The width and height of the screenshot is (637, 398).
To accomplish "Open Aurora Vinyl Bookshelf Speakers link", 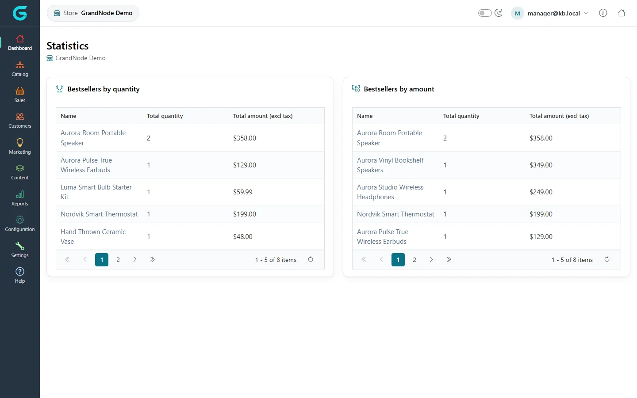I will 390,165.
